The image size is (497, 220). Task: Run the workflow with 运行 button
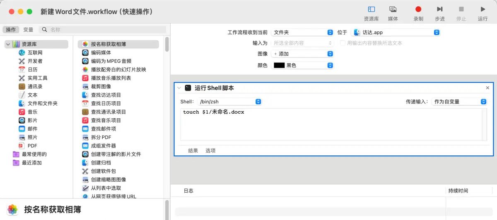point(483,10)
